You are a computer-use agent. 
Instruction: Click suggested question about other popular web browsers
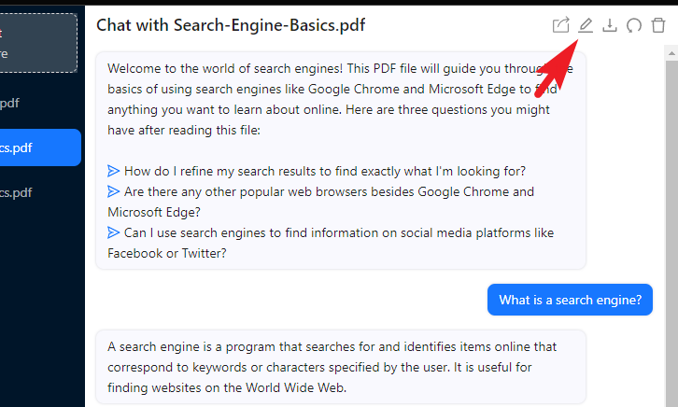coord(321,202)
